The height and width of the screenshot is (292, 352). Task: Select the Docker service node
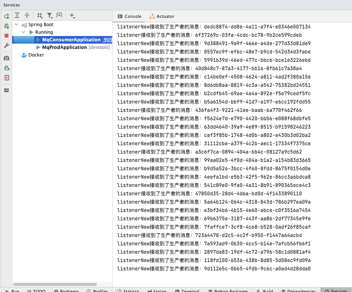tap(36, 55)
